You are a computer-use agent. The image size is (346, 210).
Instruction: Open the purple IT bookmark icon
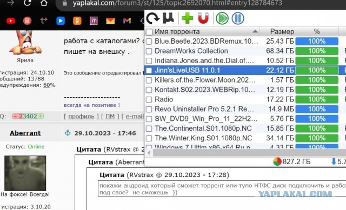(94, 21)
